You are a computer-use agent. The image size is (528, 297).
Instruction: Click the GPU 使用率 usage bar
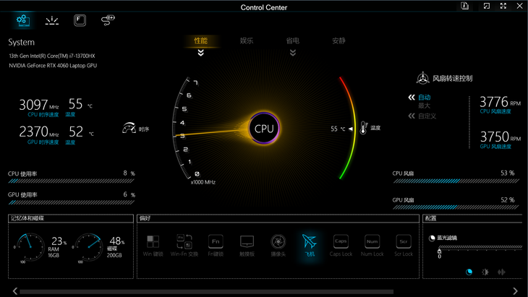[72, 202]
